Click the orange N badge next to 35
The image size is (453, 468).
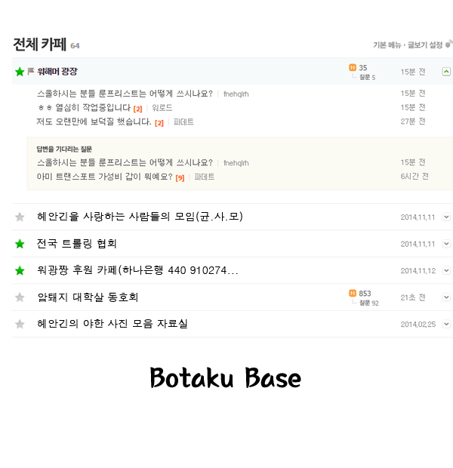tap(353, 67)
